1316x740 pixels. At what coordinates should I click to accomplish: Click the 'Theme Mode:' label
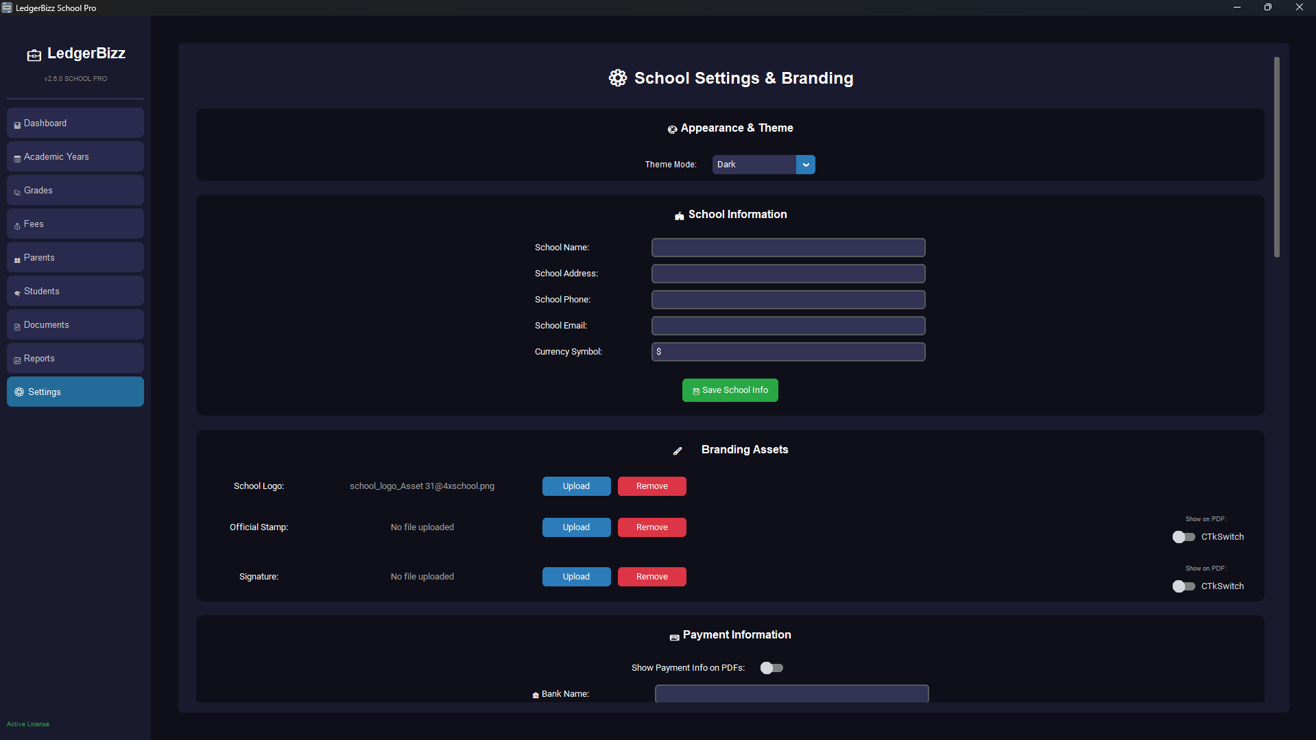tap(670, 165)
